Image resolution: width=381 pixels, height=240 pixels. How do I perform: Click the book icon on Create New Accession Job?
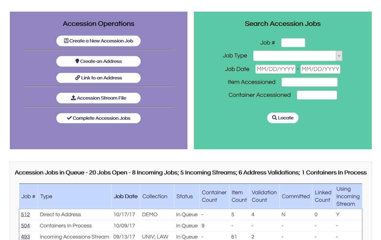pos(66,41)
